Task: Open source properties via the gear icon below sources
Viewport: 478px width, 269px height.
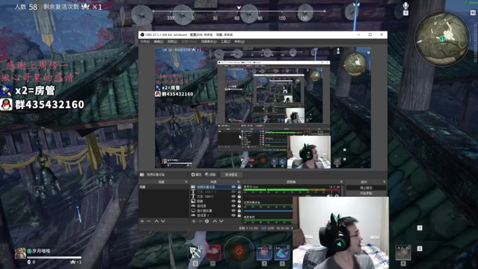Action: pyautogui.click(x=207, y=221)
